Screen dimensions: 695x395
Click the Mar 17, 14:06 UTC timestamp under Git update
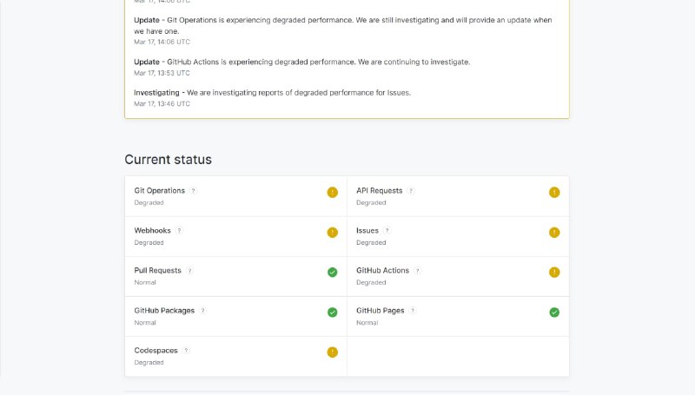(x=162, y=42)
